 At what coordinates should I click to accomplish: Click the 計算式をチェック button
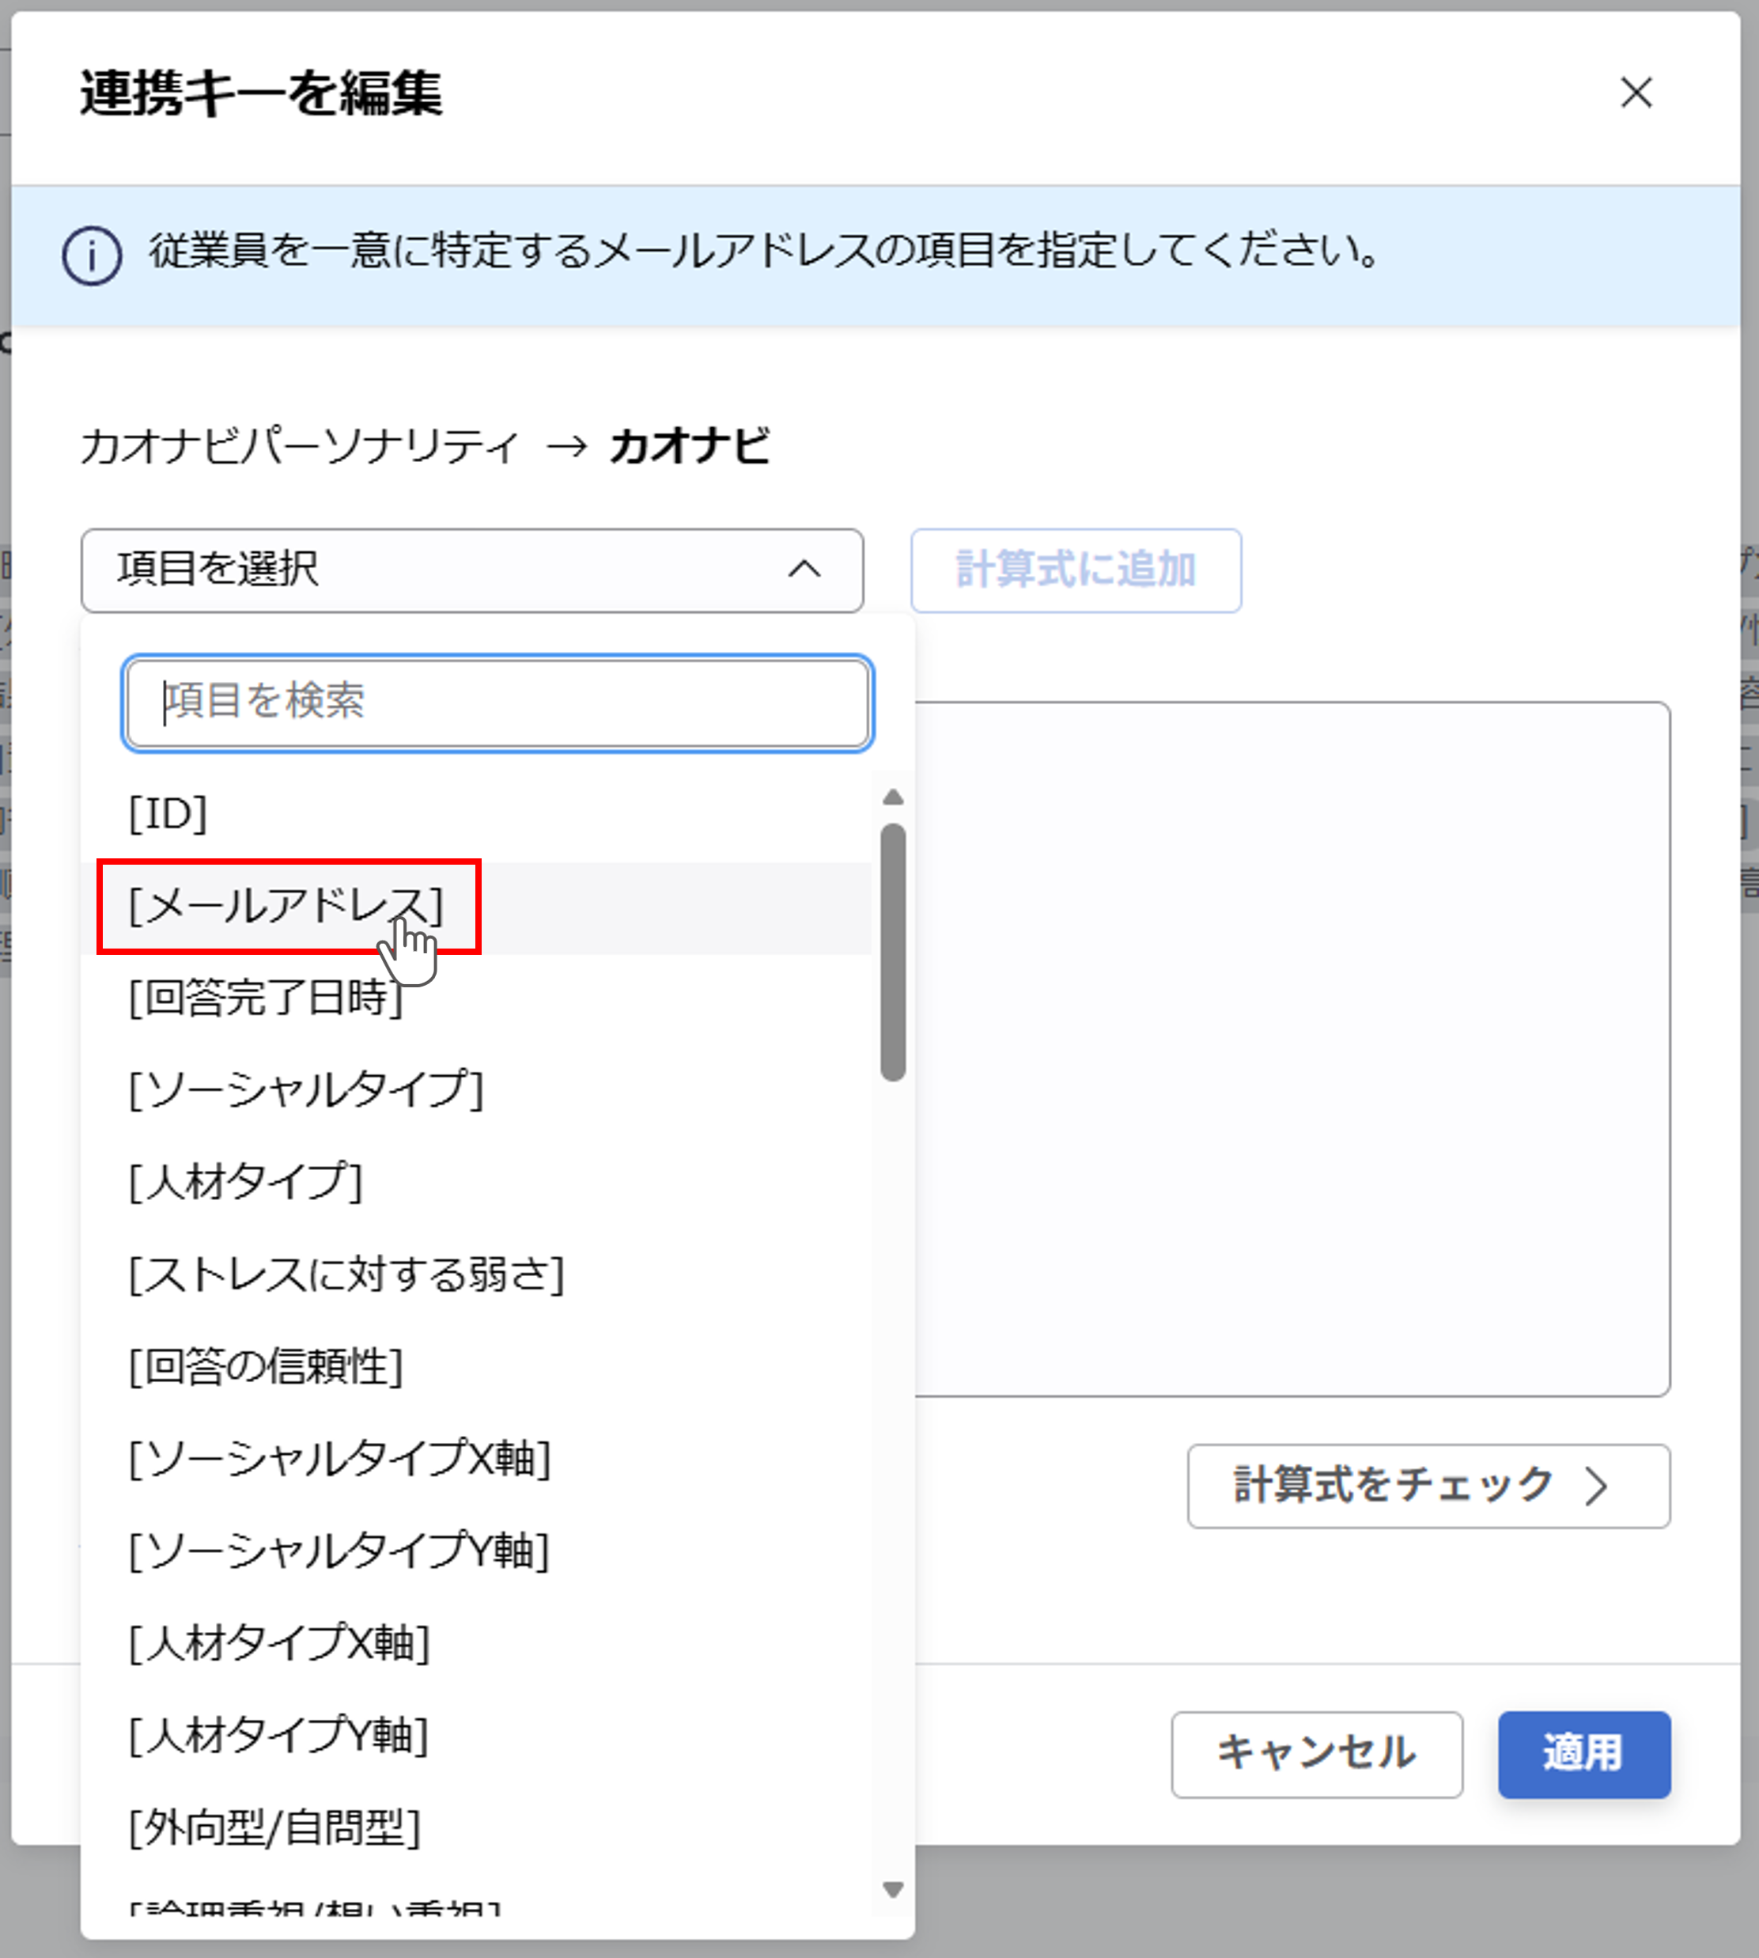point(1428,1486)
